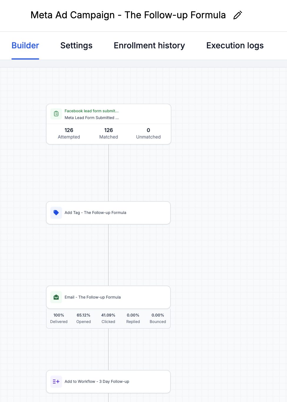Image resolution: width=287 pixels, height=402 pixels.
Task: Click the 0.00% Replied email stat
Action: [x=133, y=318]
